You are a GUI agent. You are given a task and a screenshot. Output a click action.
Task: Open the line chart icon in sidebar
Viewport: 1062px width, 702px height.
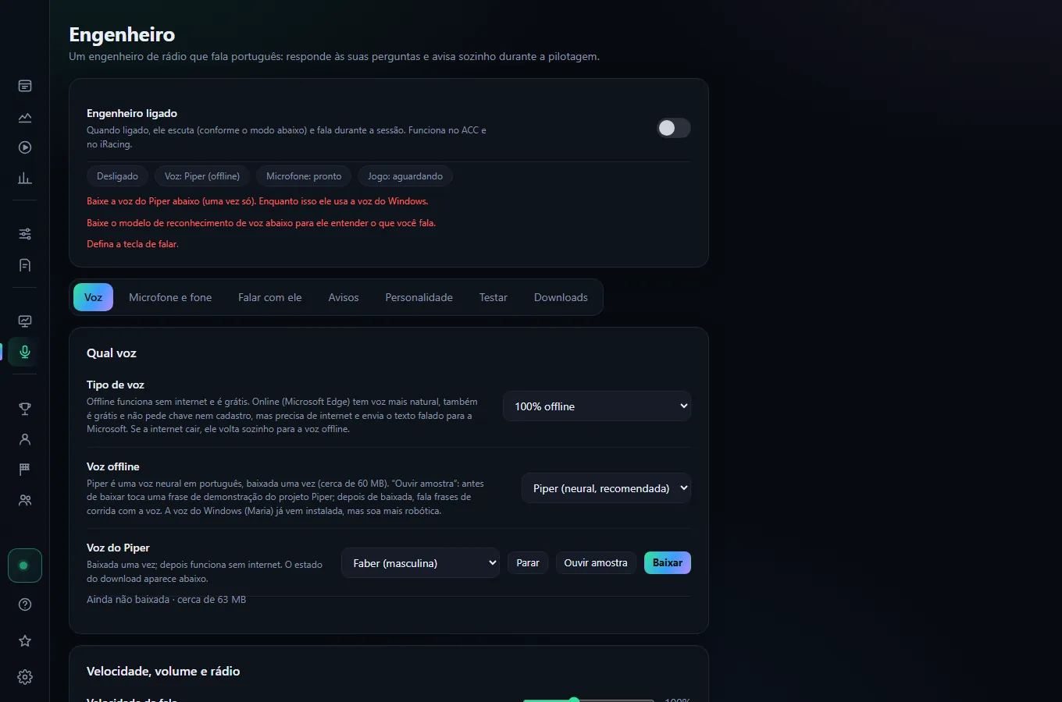pyautogui.click(x=25, y=117)
